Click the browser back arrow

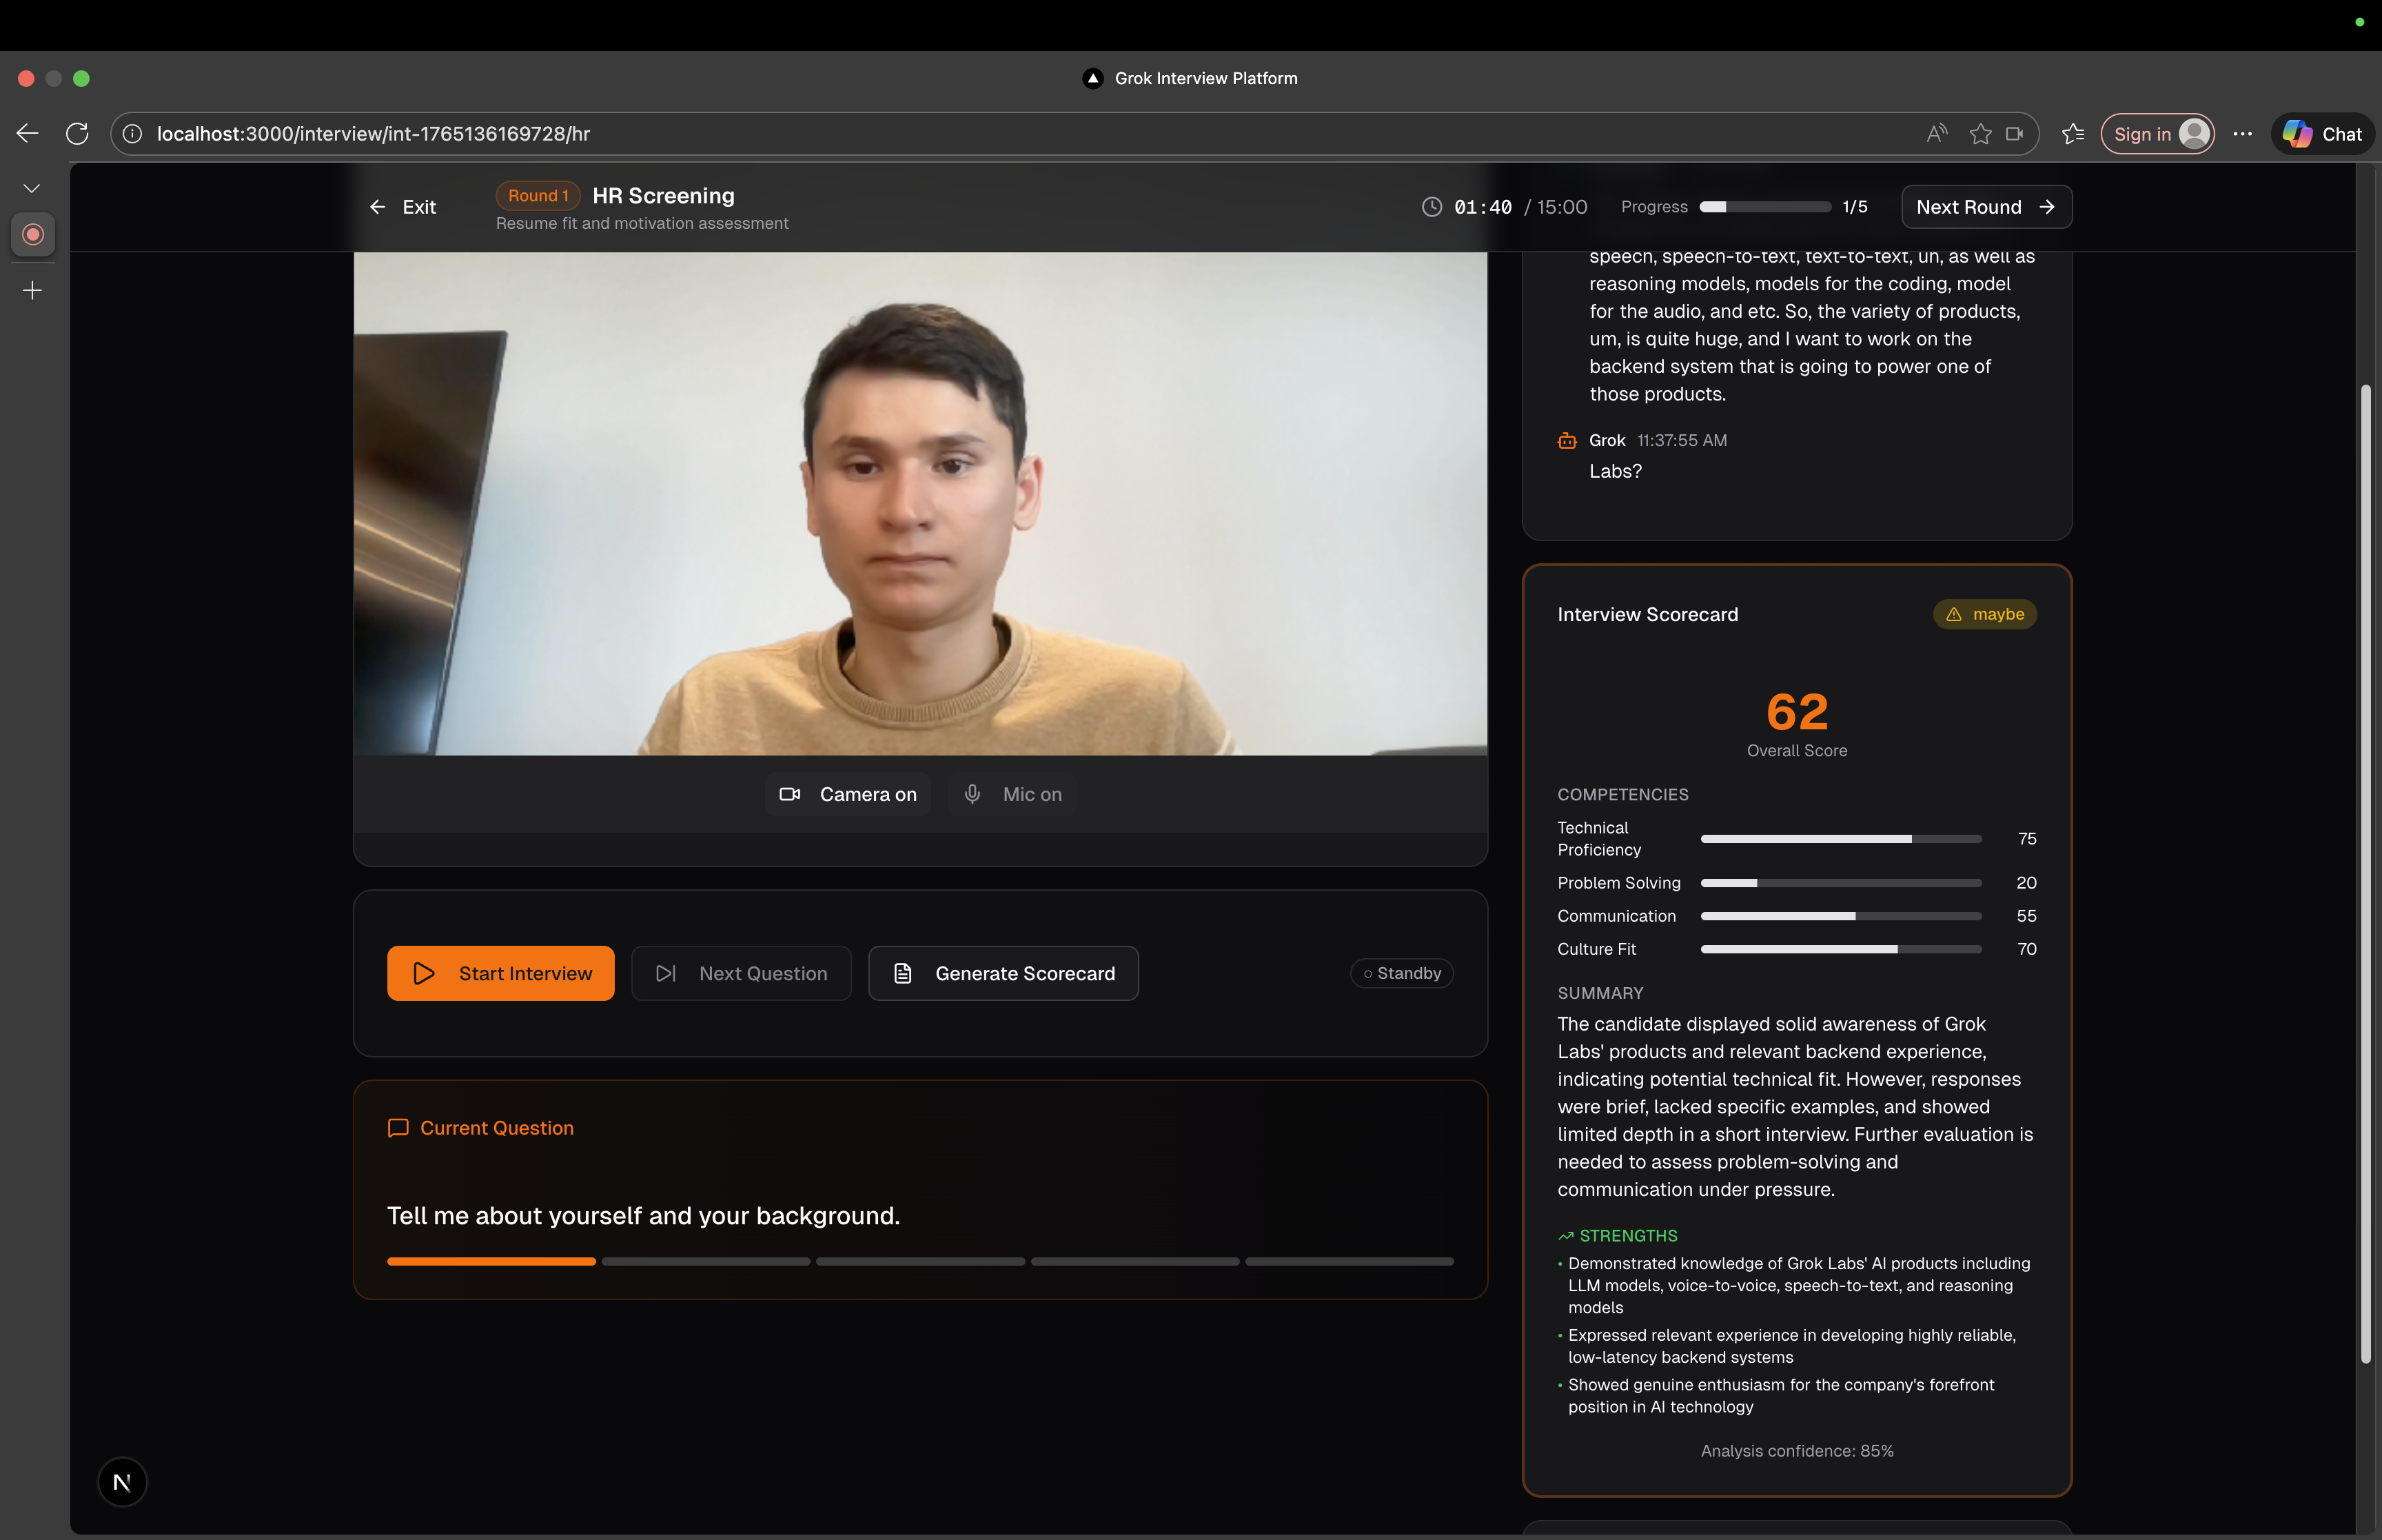(x=28, y=133)
